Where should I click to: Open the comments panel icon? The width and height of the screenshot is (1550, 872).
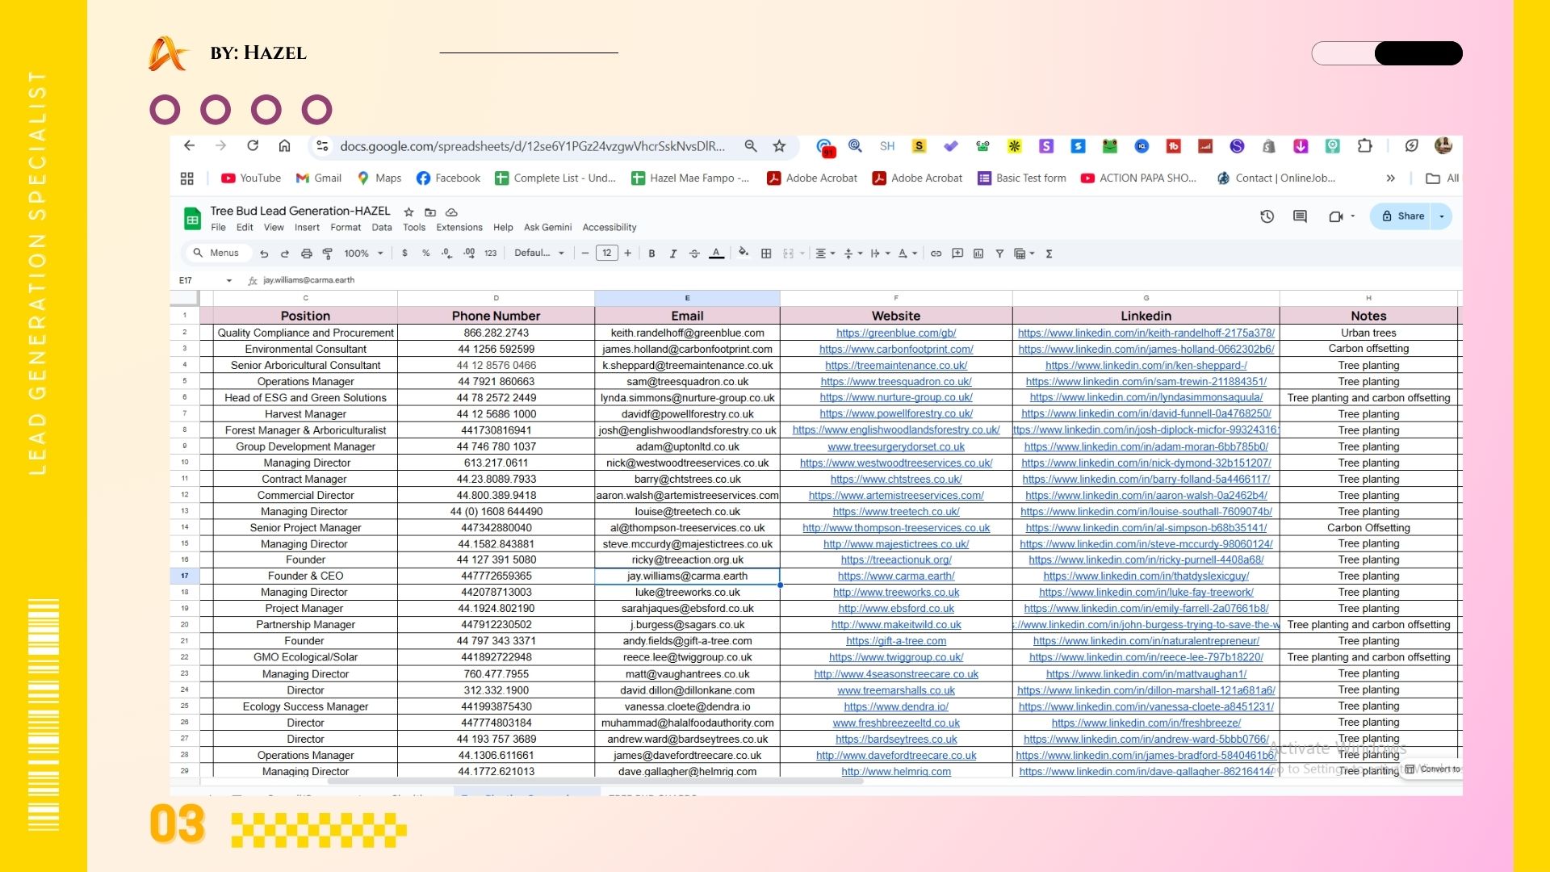pos(1300,216)
